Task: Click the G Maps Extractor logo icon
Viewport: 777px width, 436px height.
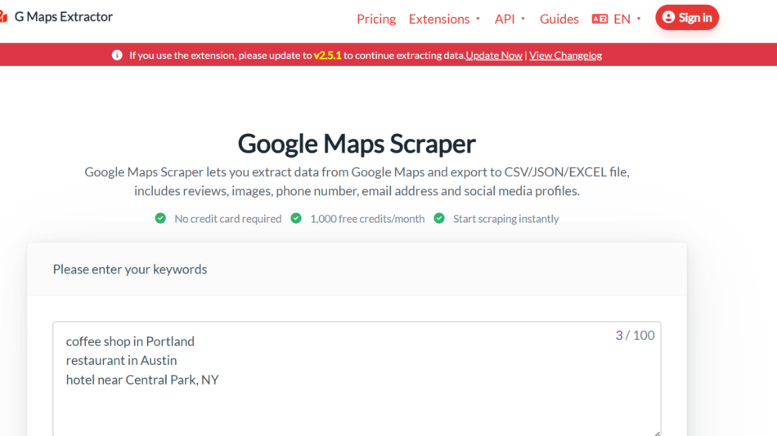Action: click(x=3, y=17)
